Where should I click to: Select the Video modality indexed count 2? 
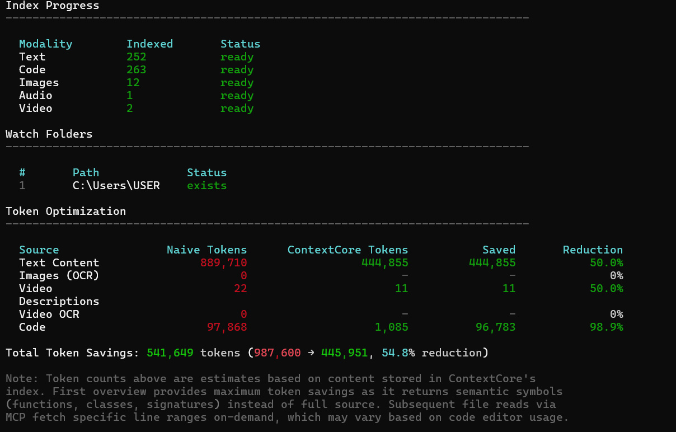click(129, 108)
